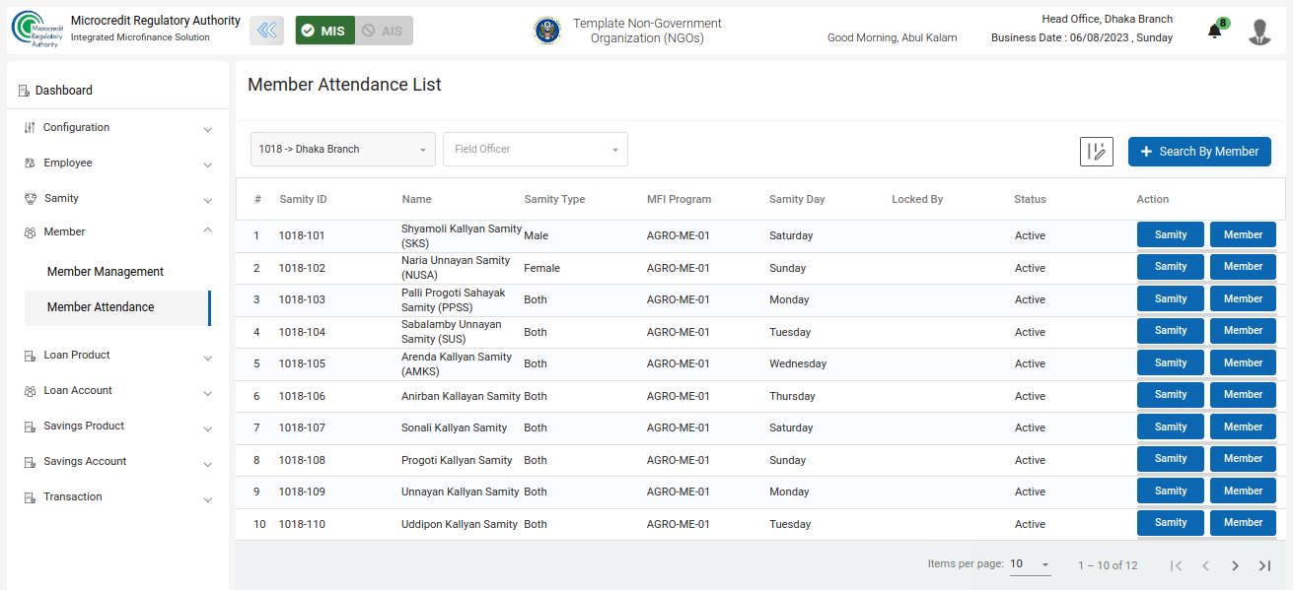Screen dimensions: 1293x590
Task: Click the Savings Account sidebar icon
Action: coord(30,462)
